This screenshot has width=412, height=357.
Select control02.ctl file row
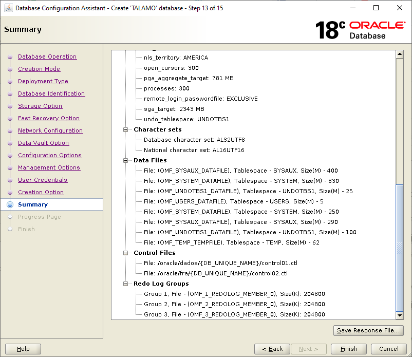pos(216,273)
